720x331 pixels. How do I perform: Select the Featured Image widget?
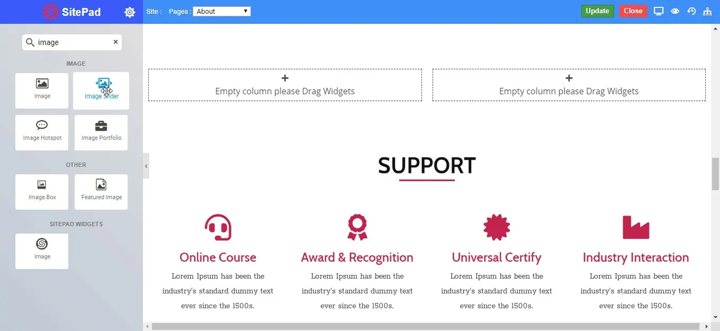(101, 191)
